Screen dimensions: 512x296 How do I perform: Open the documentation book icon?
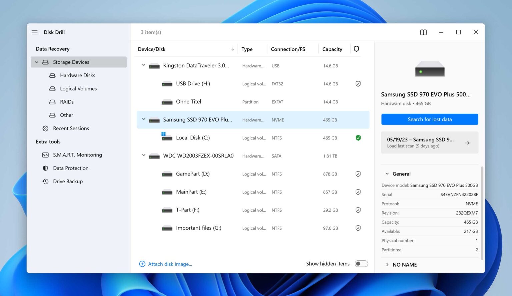point(423,32)
